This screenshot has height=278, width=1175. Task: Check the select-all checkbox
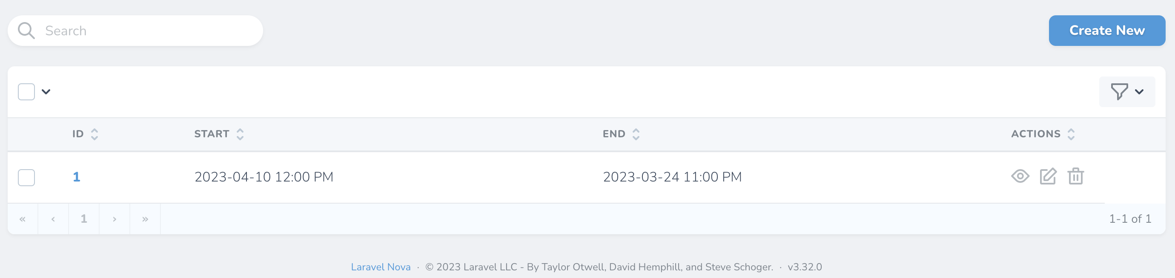click(26, 91)
